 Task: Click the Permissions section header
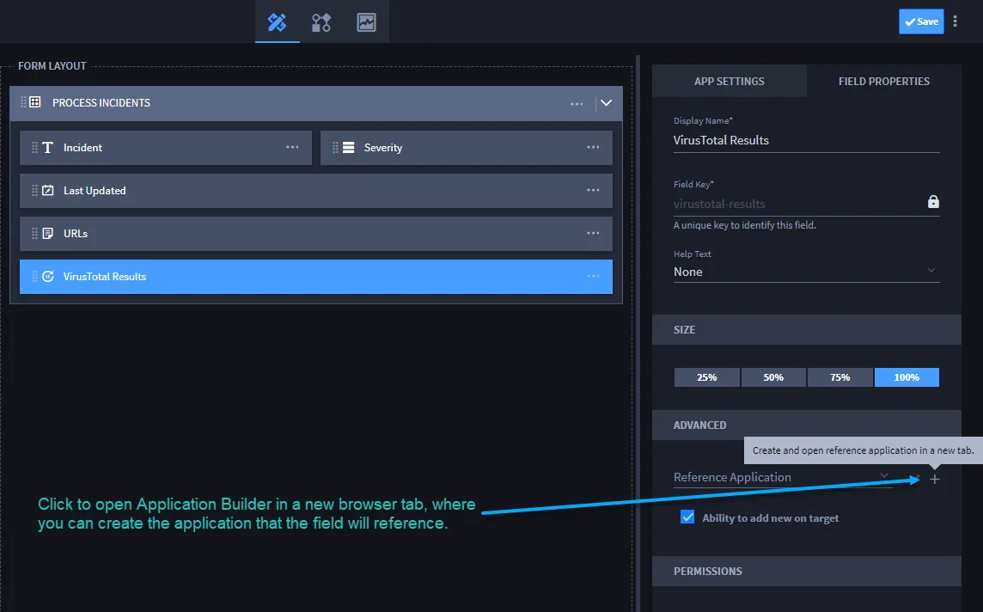(x=806, y=572)
